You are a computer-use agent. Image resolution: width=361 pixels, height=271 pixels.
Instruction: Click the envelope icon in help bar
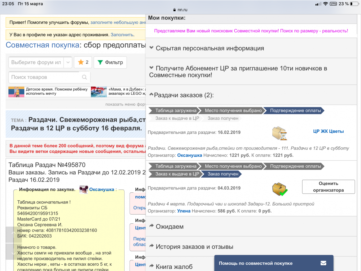click(323, 263)
